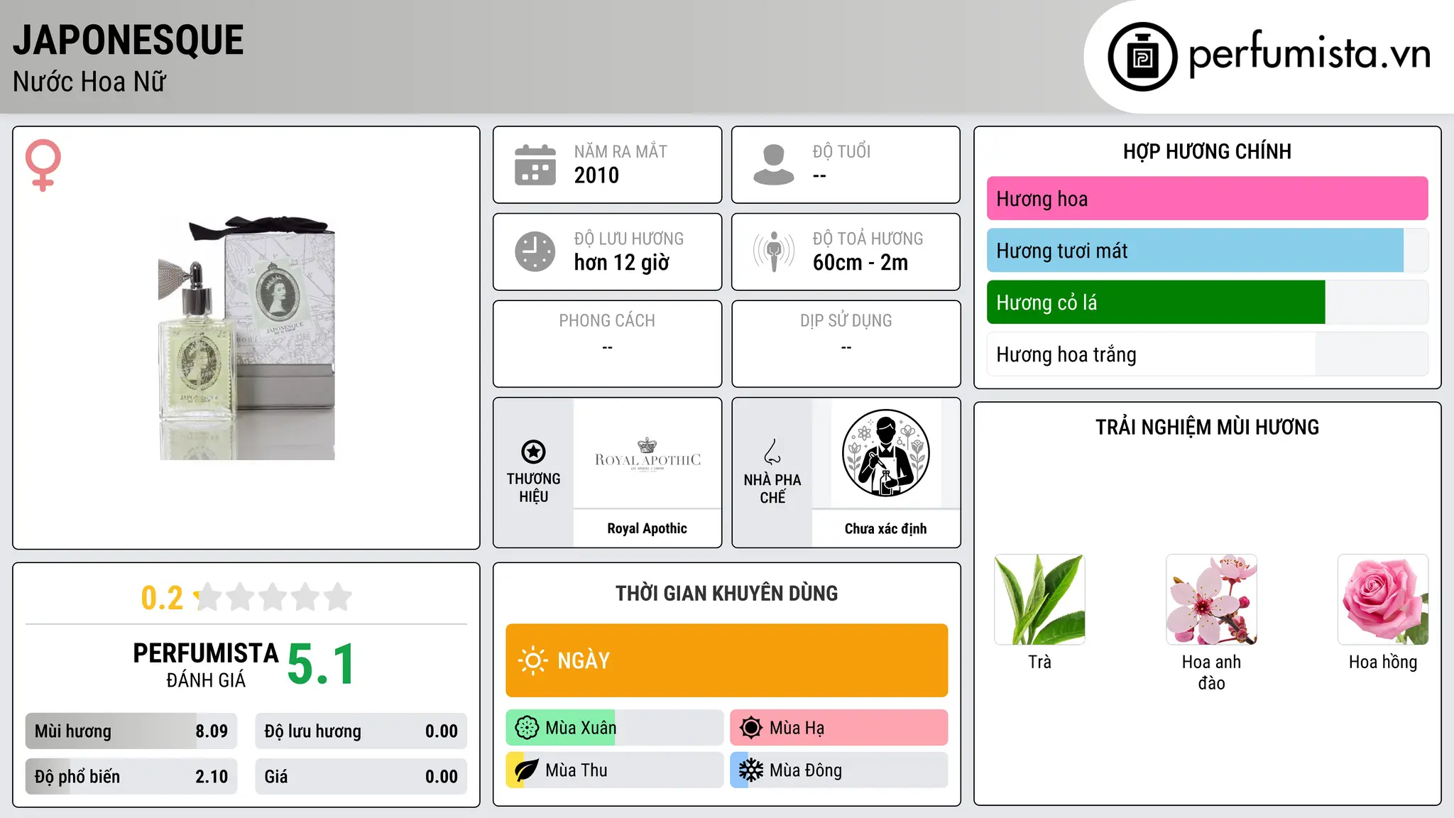This screenshot has width=1454, height=818.
Task: Click the spring flower icon
Action: (x=527, y=728)
